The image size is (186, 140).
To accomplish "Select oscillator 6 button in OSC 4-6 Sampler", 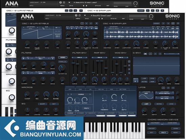I will 173,24.
